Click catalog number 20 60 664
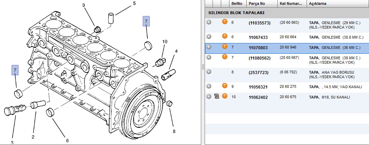Screen dimensions: 369x145 coord(288,37)
